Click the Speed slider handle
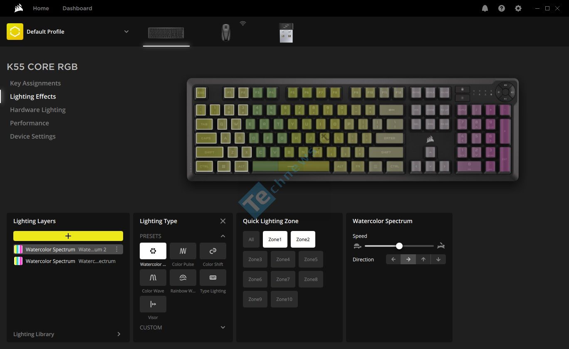The width and height of the screenshot is (569, 349). (399, 246)
